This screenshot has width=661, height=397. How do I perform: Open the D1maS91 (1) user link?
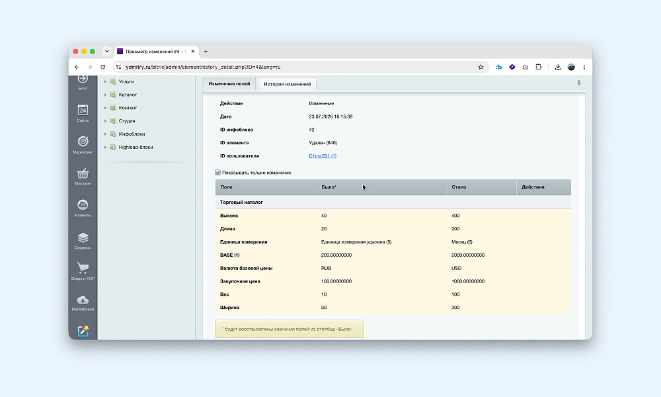(323, 155)
